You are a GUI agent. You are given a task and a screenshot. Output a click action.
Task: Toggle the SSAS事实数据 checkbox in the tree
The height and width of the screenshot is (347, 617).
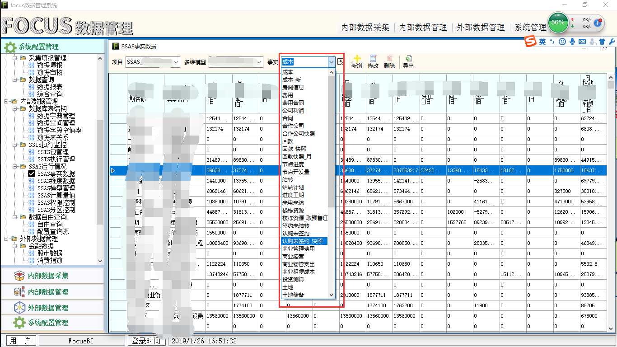click(x=32, y=173)
